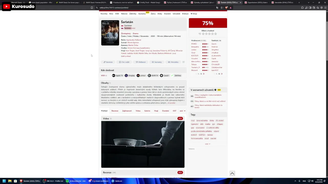This screenshot has height=184, width=328.
Task: Click the 2. světová válka tag
Action: point(213,128)
